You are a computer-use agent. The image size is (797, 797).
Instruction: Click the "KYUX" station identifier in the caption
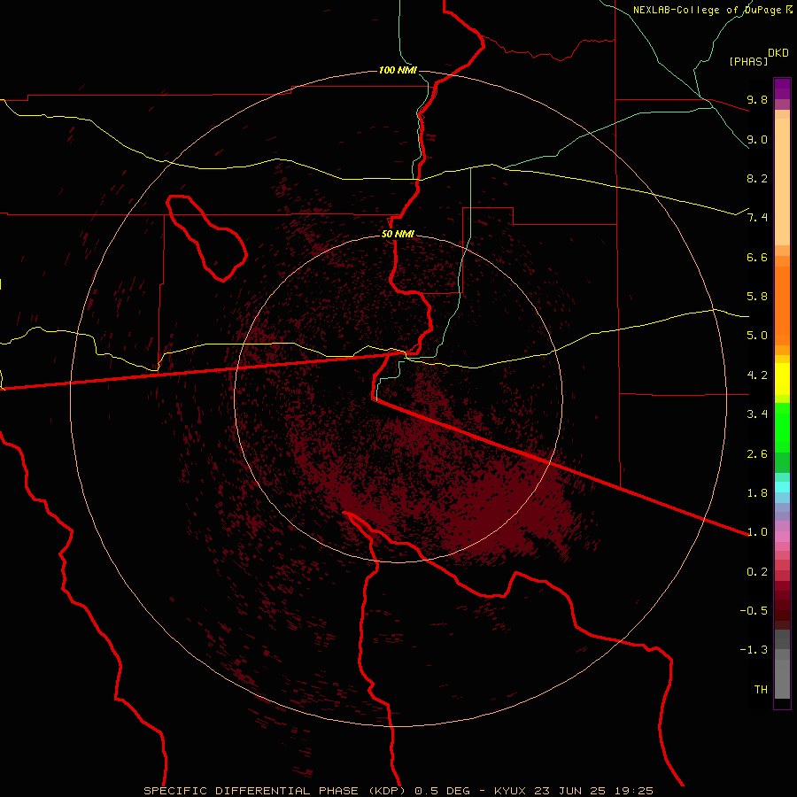(x=511, y=791)
